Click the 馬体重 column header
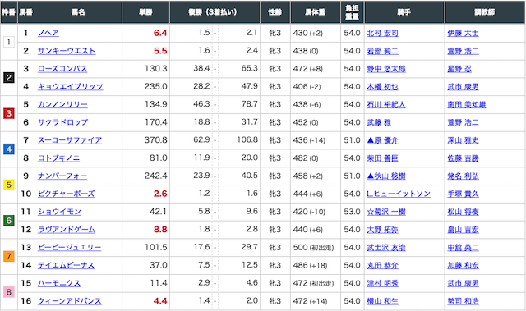This screenshot has height=311, width=526. (316, 12)
